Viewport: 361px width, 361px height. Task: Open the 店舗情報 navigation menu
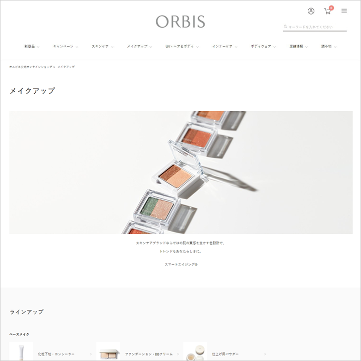tap(298, 47)
